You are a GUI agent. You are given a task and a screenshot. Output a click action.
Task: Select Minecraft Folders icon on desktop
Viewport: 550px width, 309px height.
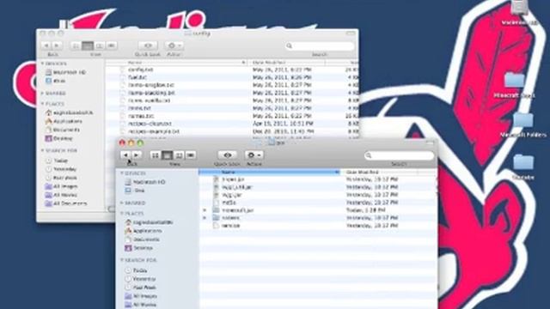pyautogui.click(x=523, y=124)
